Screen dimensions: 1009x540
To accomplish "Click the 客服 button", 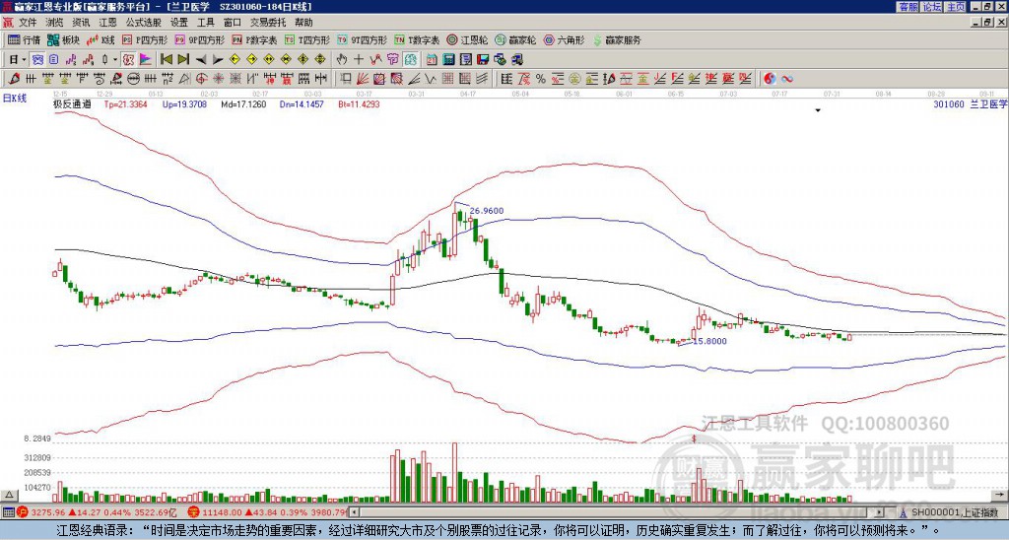I will pyautogui.click(x=908, y=6).
